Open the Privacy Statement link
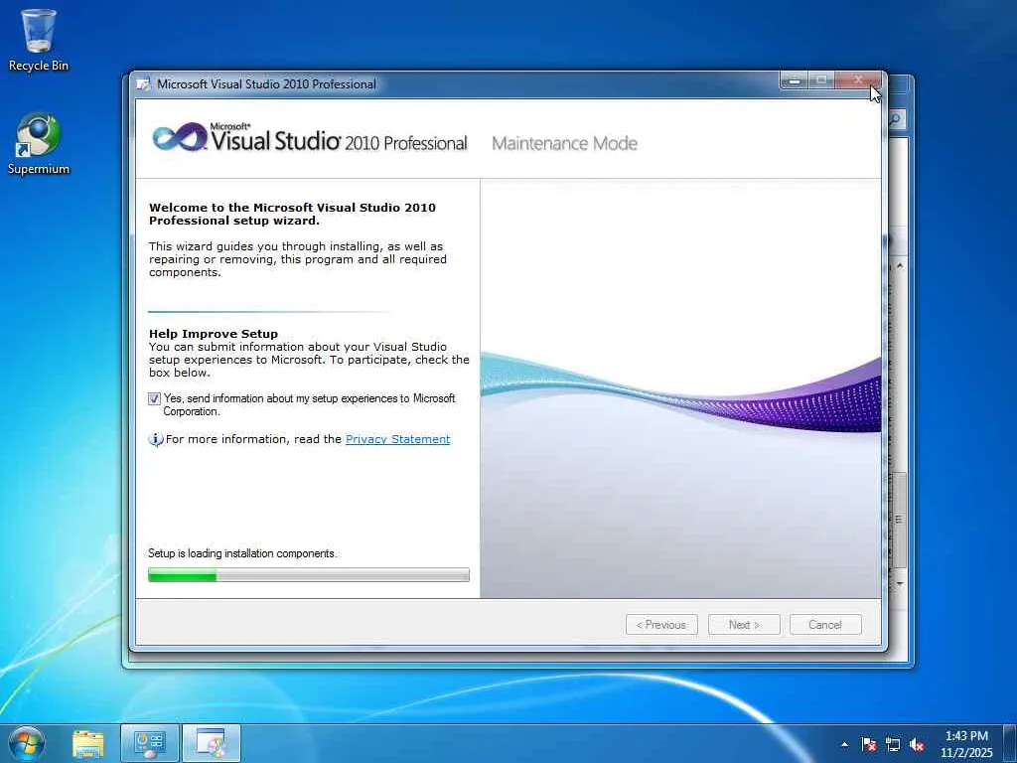Screen dimensions: 1017x763 [397, 439]
